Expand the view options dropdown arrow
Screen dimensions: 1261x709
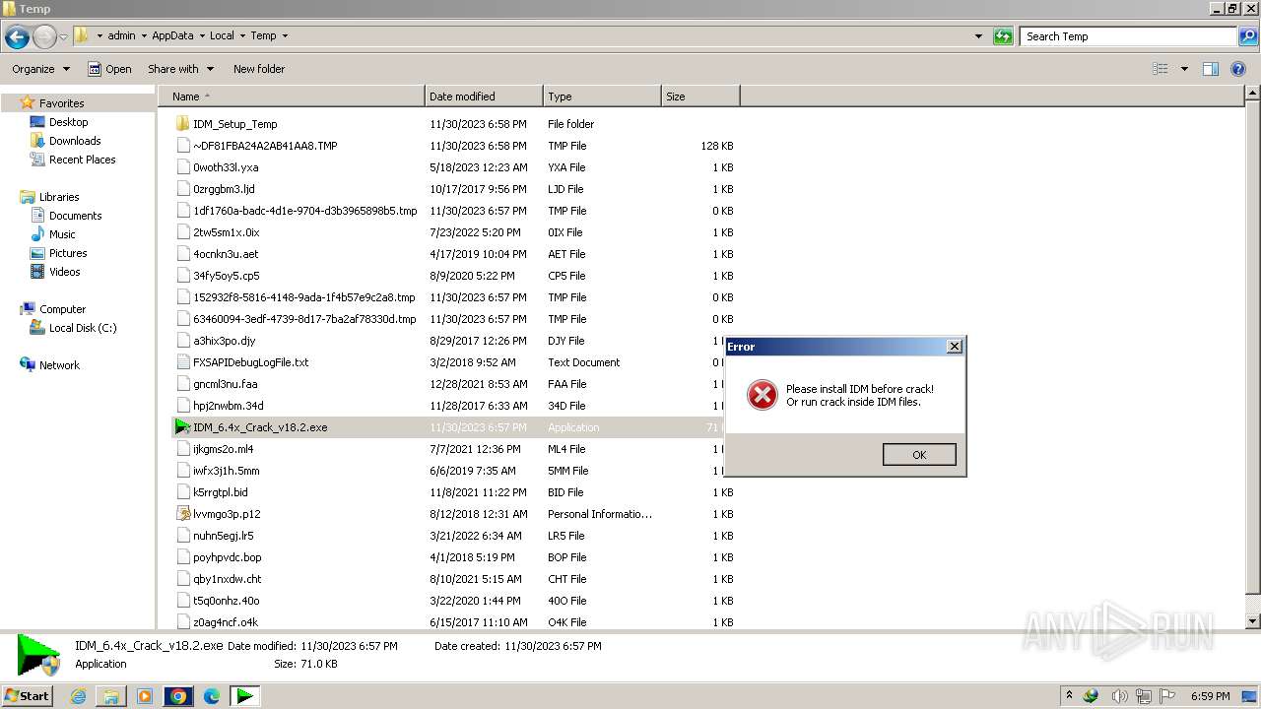tap(1184, 69)
